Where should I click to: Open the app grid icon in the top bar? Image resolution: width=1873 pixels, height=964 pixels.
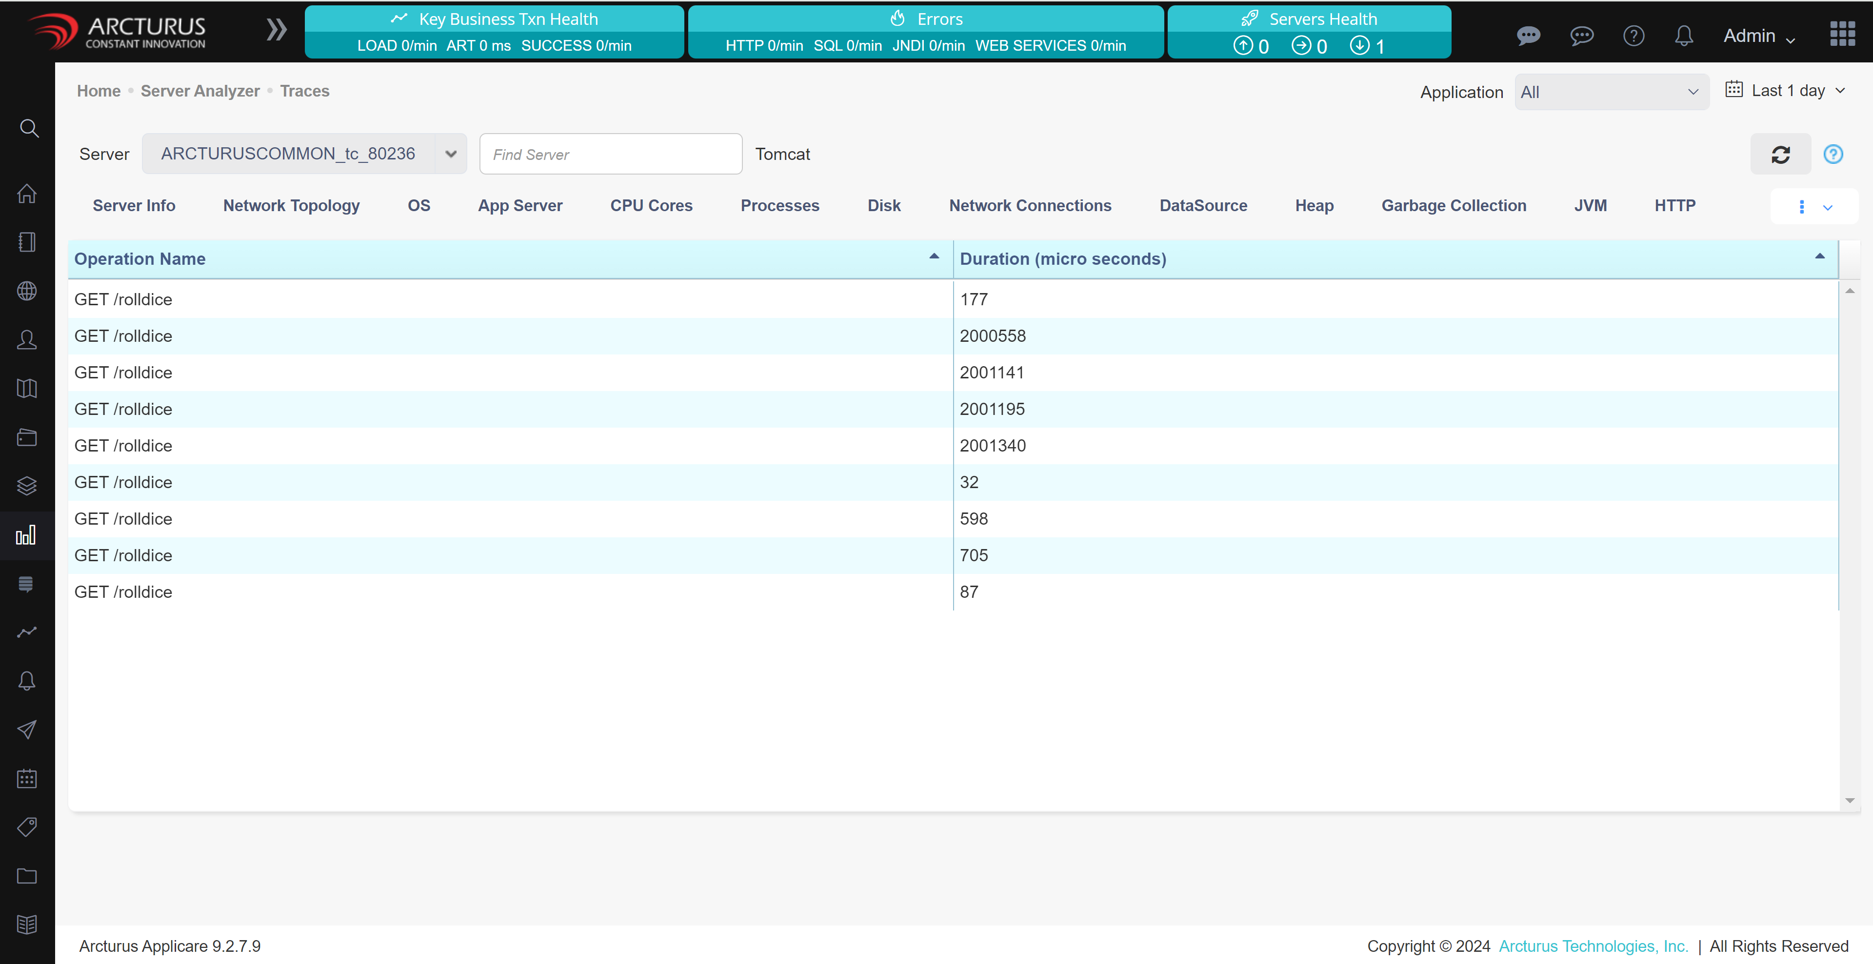pos(1842,34)
